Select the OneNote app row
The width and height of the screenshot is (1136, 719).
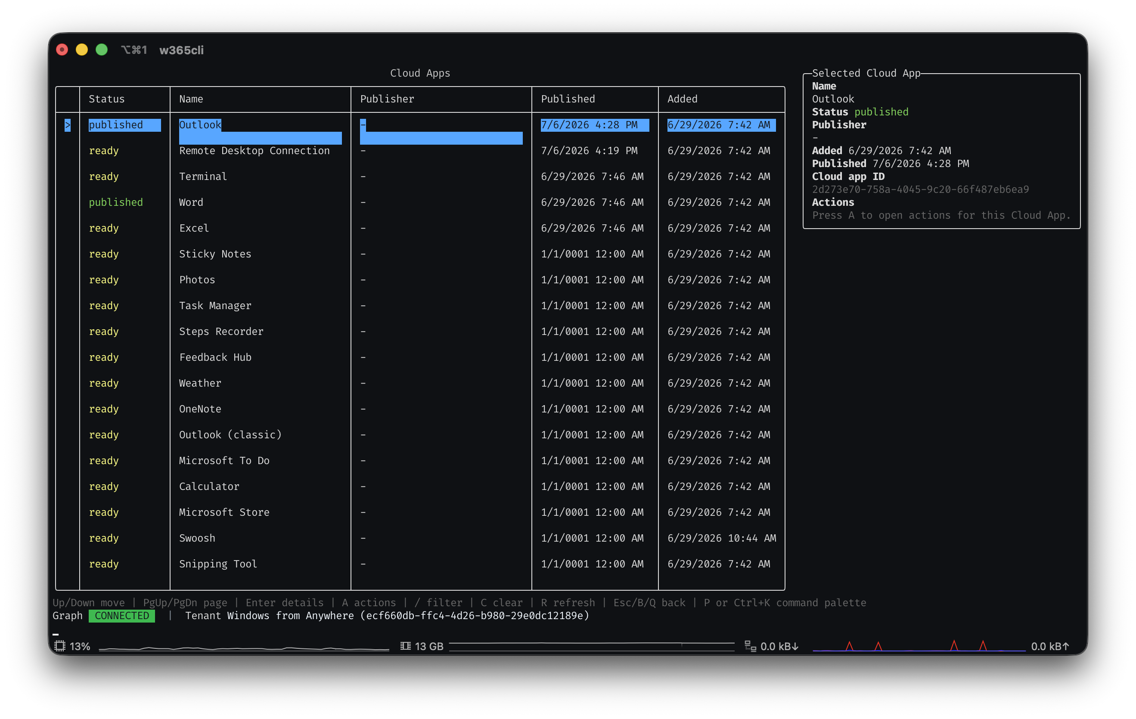coord(420,409)
